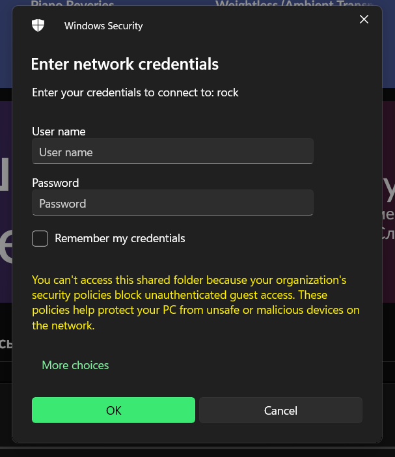Click the Cyrillic text right of the dialog
Image resolution: width=395 pixels, height=457 pixels.
pyautogui.click(x=388, y=225)
